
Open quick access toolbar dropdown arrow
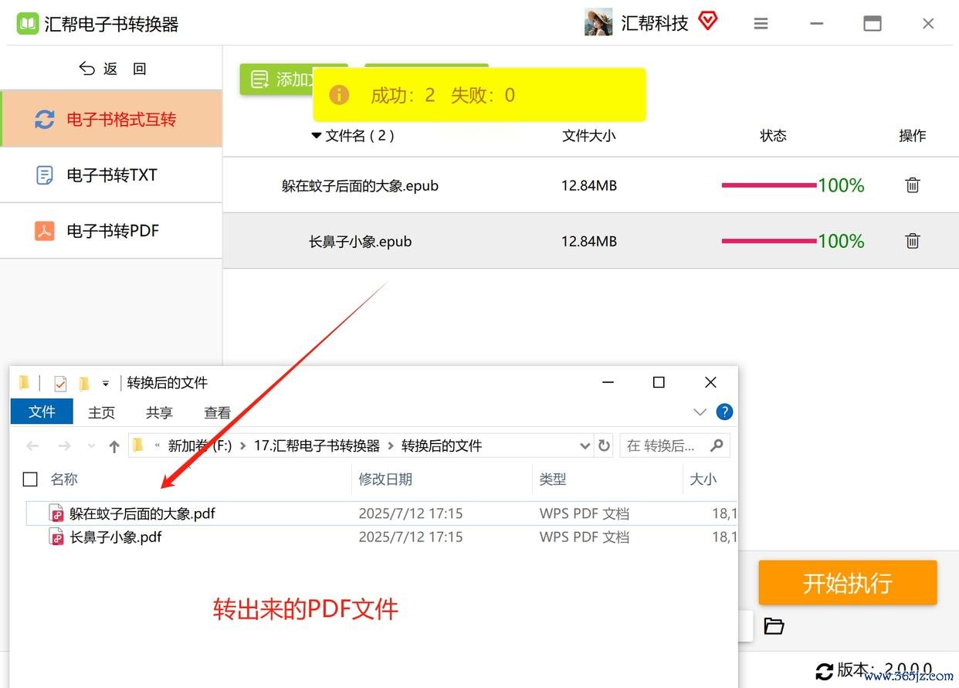click(106, 383)
